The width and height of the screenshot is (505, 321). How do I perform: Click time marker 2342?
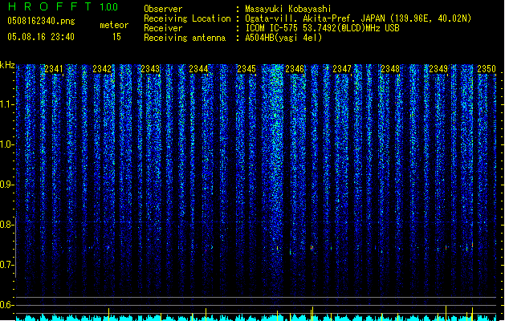[102, 69]
